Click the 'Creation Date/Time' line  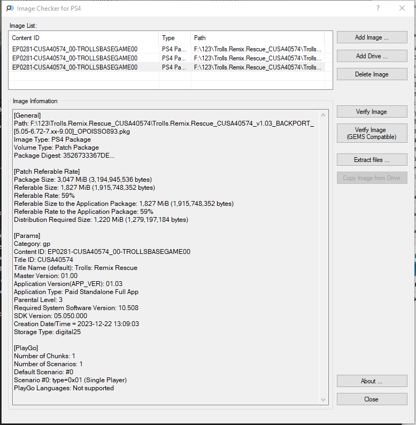(76, 323)
